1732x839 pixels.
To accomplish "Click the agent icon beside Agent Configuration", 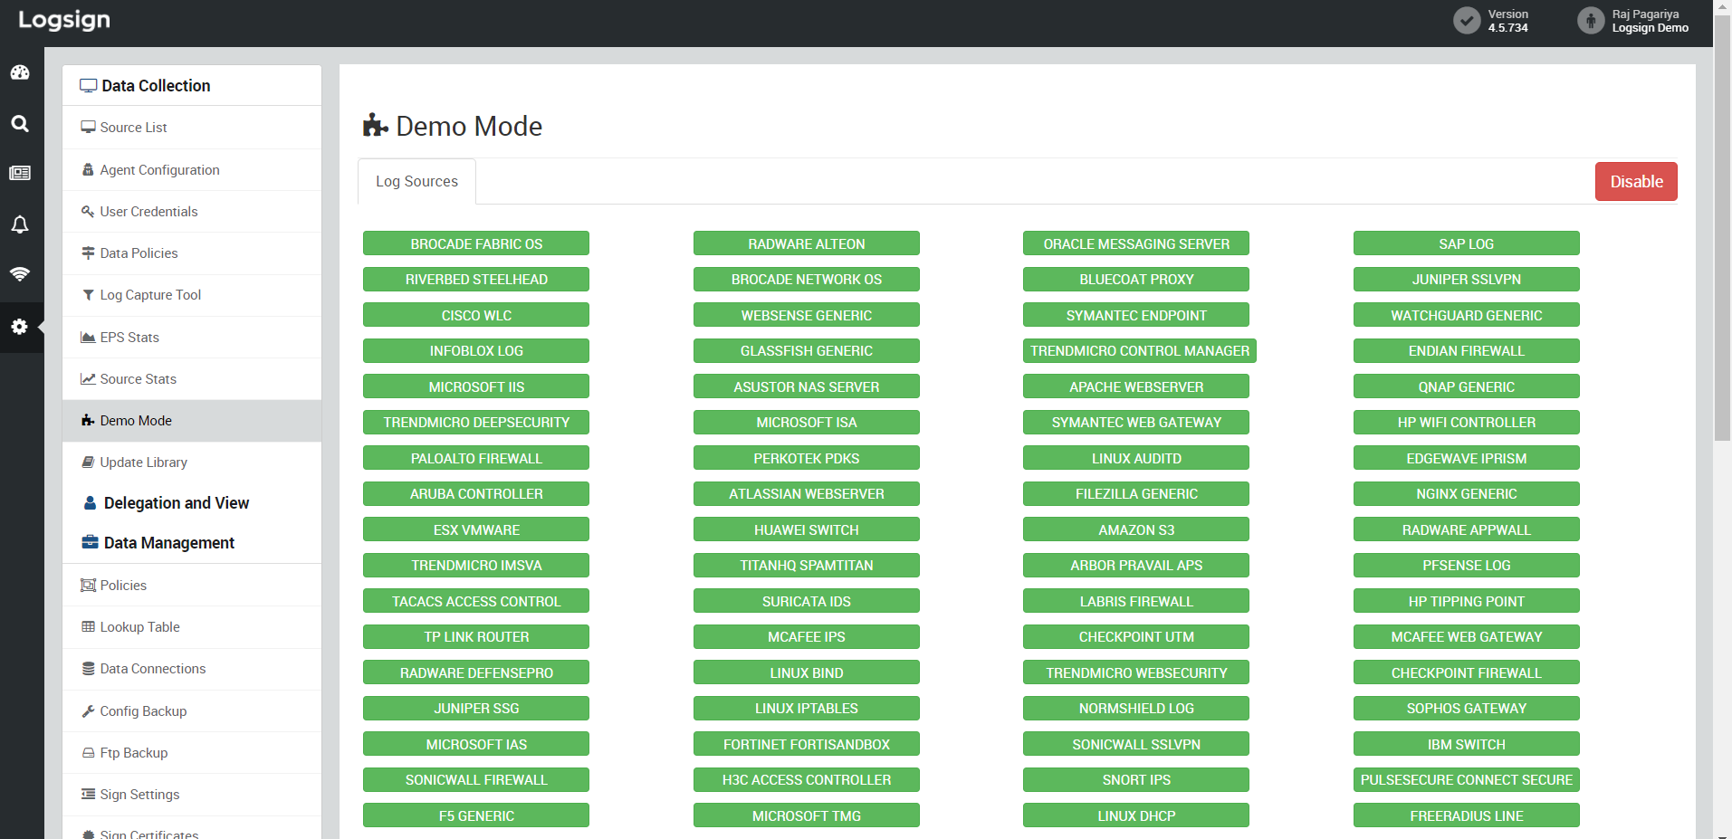I will 88,169.
